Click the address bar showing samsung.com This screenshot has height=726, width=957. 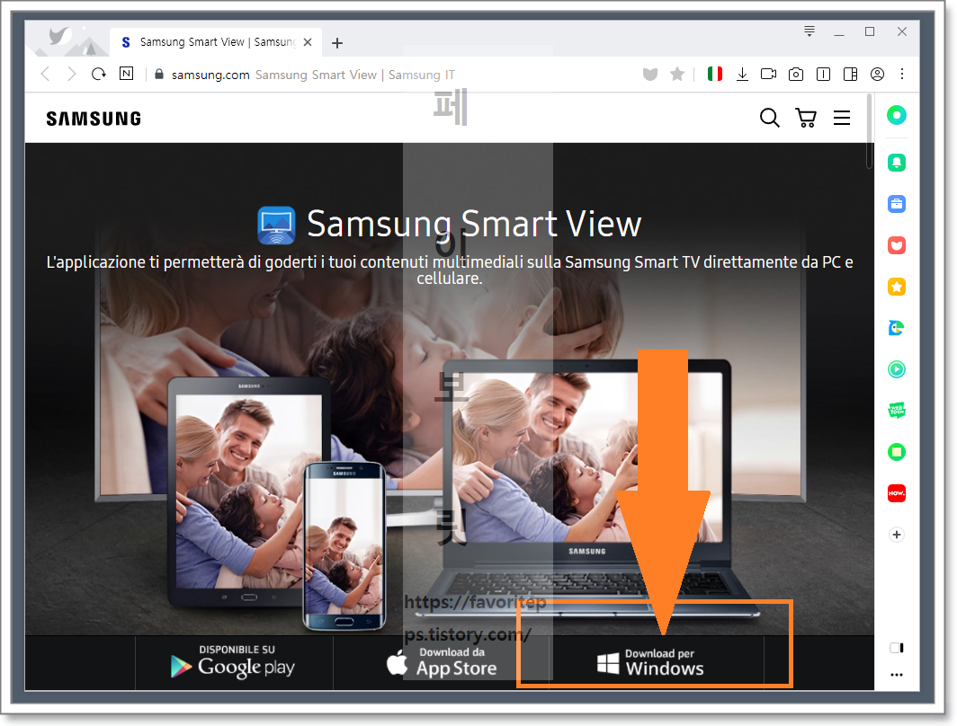pos(390,75)
